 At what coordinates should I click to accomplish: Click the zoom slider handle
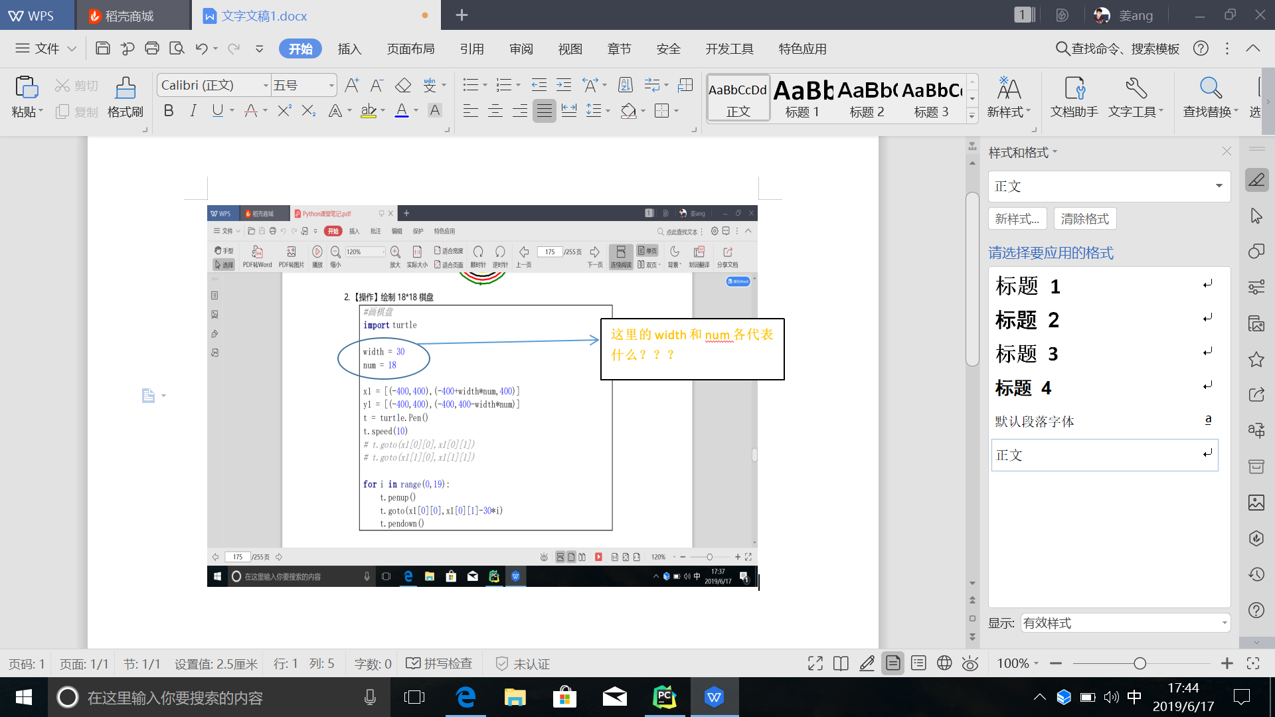(x=1140, y=663)
